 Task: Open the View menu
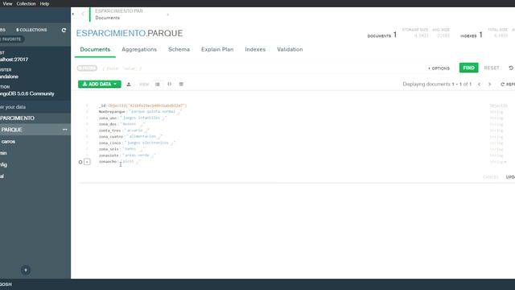[x=7, y=3]
